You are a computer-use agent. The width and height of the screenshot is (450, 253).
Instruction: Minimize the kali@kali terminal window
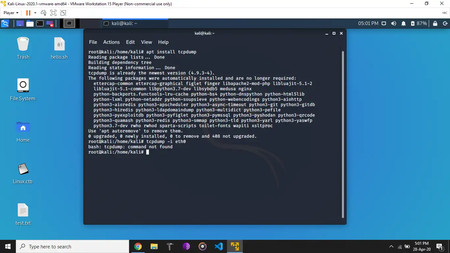(x=327, y=34)
